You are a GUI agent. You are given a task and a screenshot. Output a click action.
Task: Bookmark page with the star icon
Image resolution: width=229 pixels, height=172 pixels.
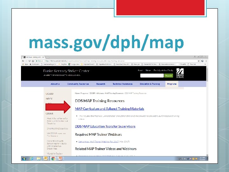coord(198,61)
